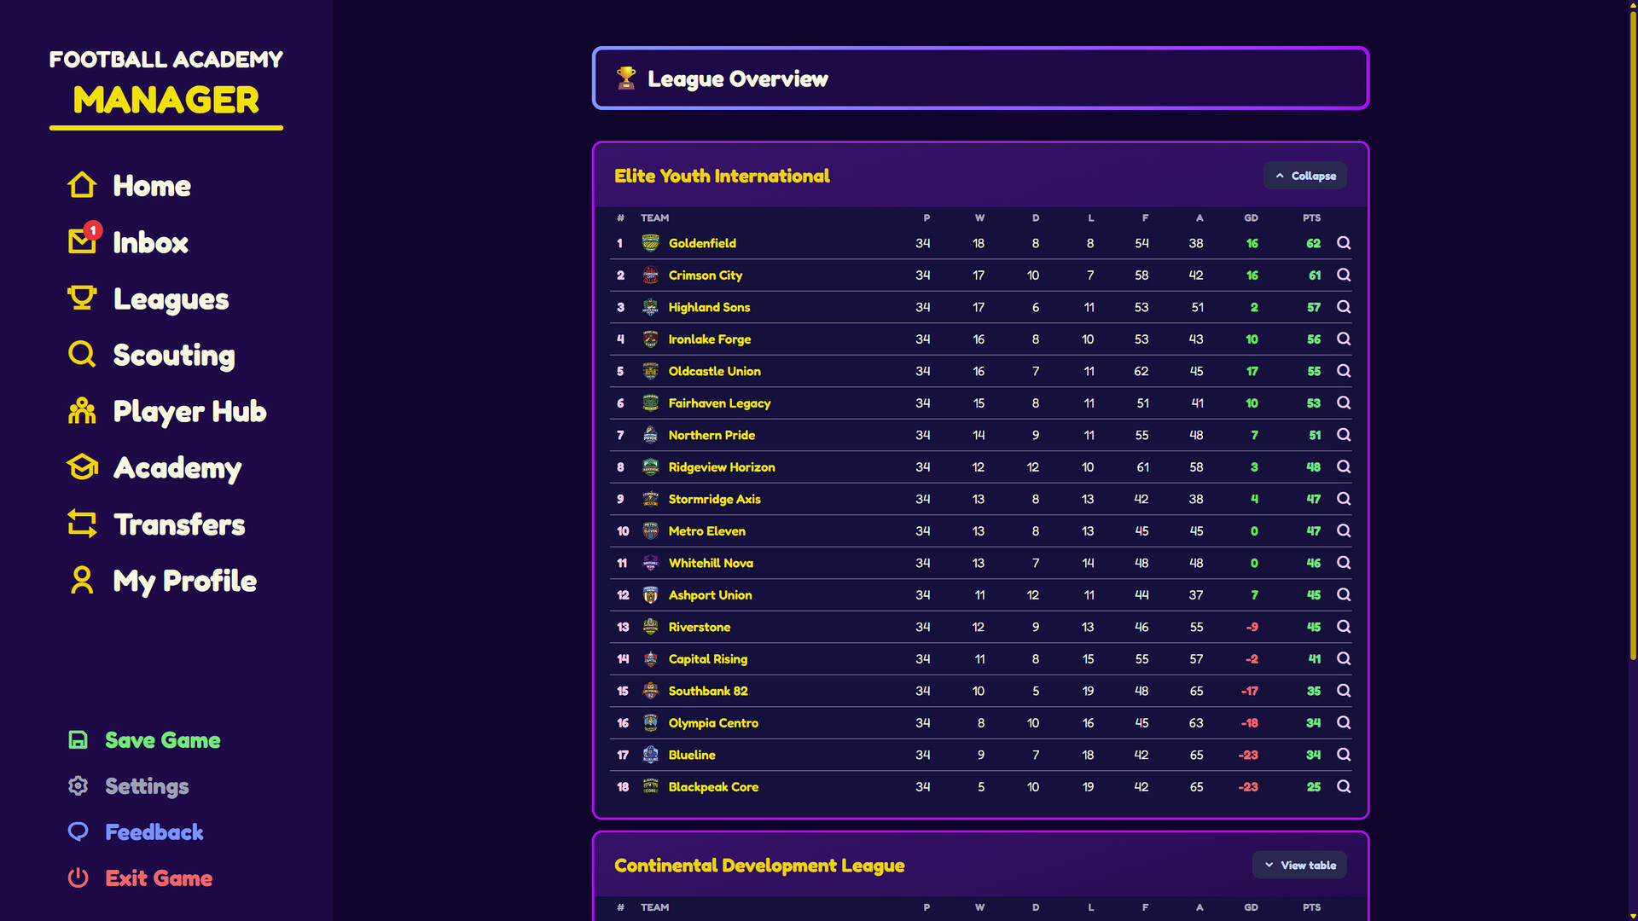
Task: Click the Academy graduation cap icon
Action: [82, 467]
